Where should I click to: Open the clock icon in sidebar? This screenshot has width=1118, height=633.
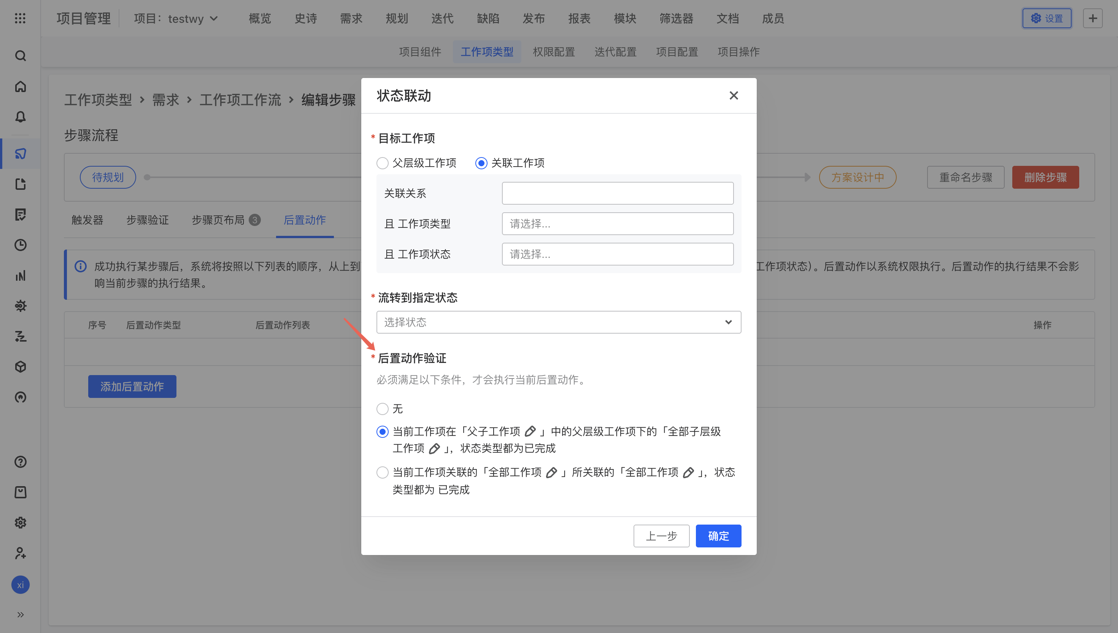[x=21, y=245]
